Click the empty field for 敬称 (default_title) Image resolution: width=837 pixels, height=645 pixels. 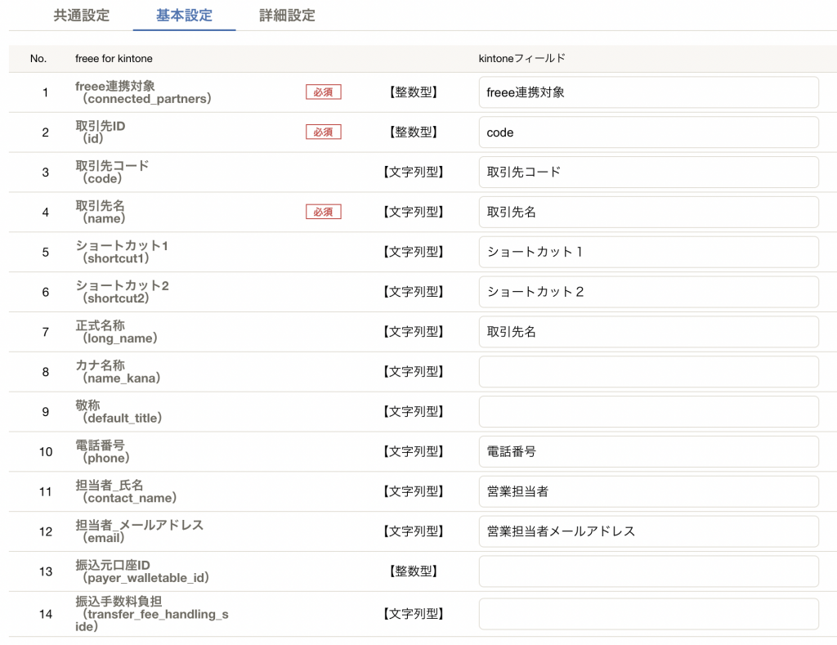coord(648,412)
